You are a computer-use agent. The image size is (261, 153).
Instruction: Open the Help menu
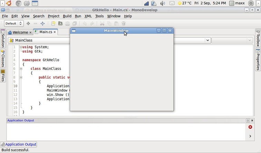128,16
